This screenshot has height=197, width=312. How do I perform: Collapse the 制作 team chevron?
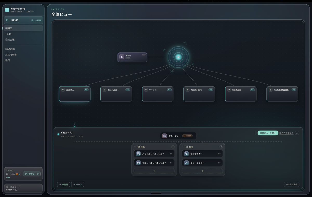(x=183, y=147)
